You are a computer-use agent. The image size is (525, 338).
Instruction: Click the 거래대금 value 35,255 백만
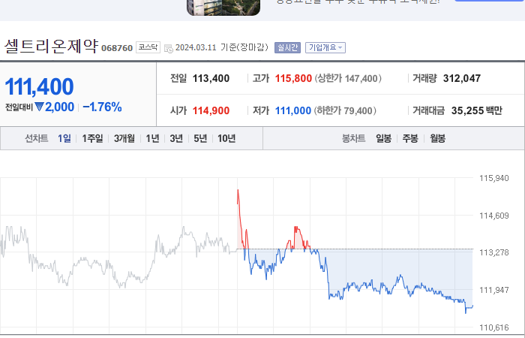click(x=477, y=110)
